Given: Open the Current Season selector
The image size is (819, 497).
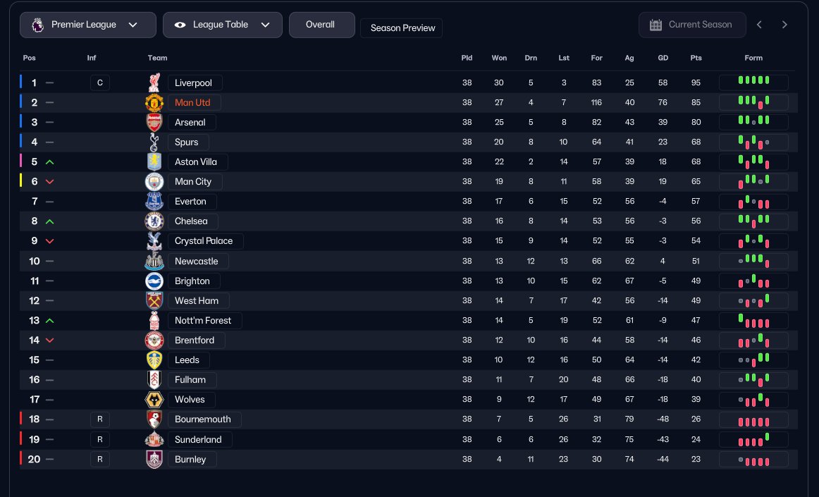Looking at the screenshot, I should 692,25.
